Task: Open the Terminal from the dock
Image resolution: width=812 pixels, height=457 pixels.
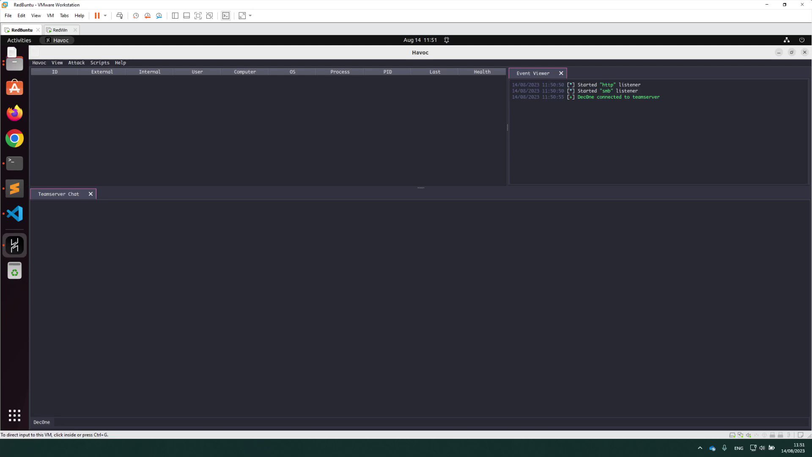Action: [x=14, y=163]
